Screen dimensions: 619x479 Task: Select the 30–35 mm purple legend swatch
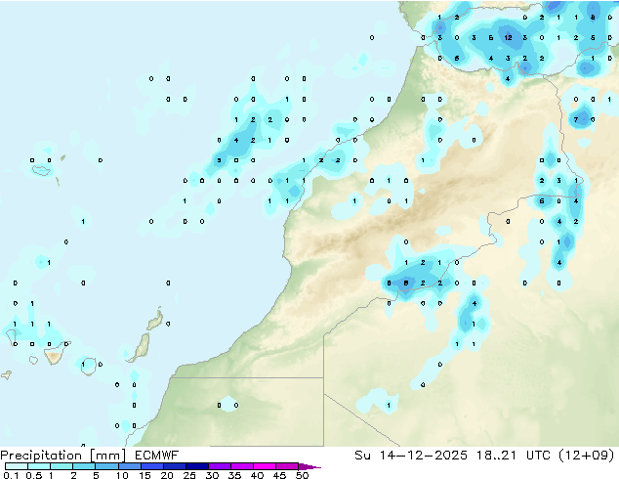pos(219,466)
